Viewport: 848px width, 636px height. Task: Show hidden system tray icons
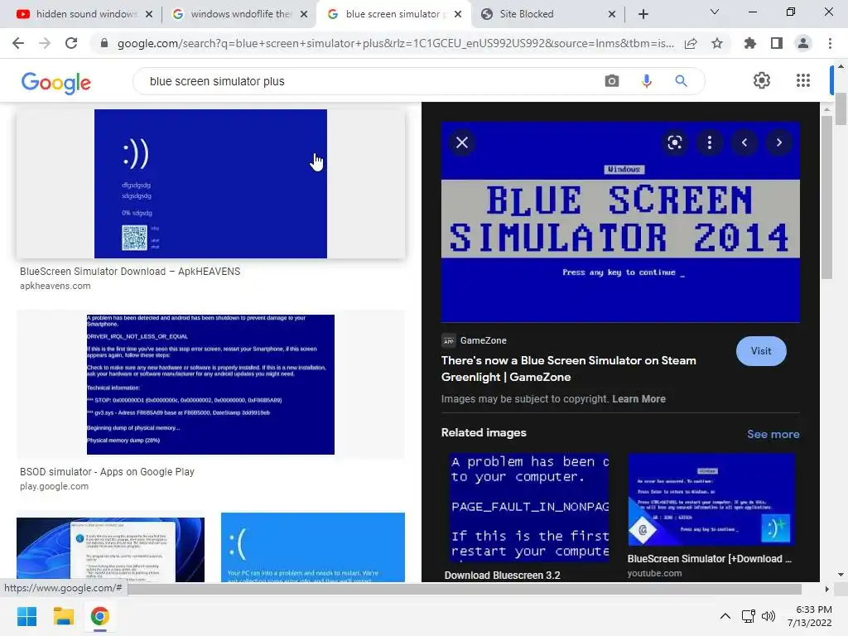[x=725, y=616]
